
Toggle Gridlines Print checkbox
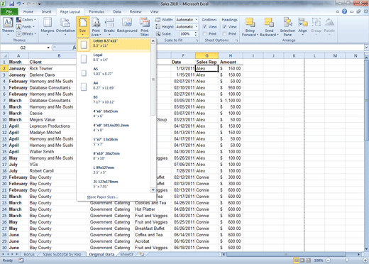[205, 34]
